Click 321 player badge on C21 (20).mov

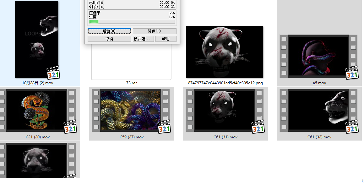pyautogui.click(x=70, y=127)
